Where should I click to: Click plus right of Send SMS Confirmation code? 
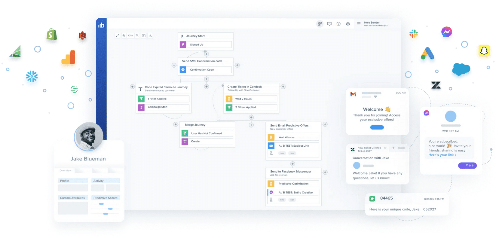click(237, 65)
